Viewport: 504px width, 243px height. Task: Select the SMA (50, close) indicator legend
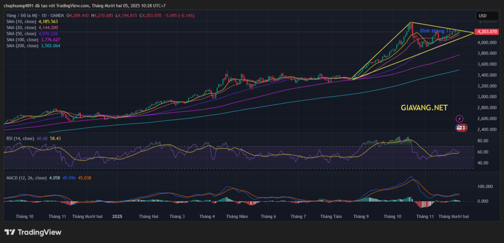click(x=22, y=34)
